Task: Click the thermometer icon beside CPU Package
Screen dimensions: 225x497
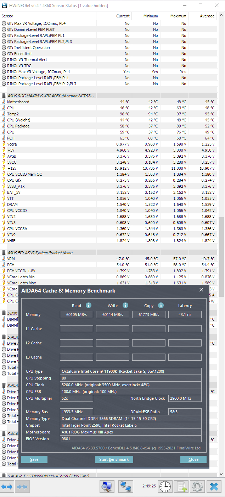Action: [x=4, y=126]
